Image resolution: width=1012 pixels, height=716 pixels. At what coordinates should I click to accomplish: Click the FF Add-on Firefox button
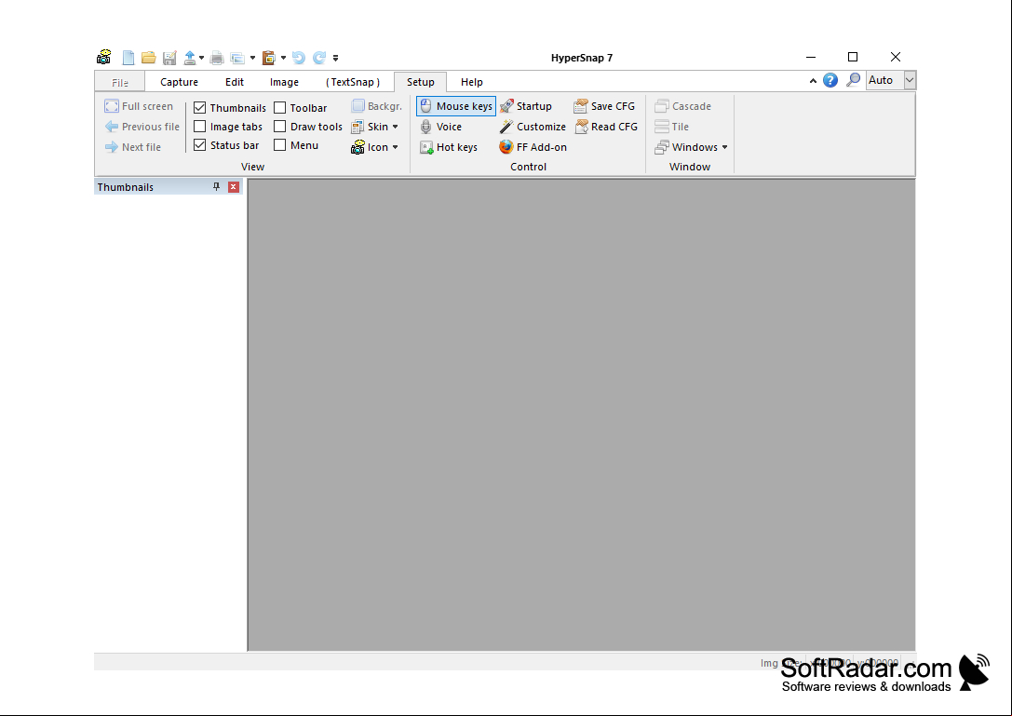(x=533, y=147)
